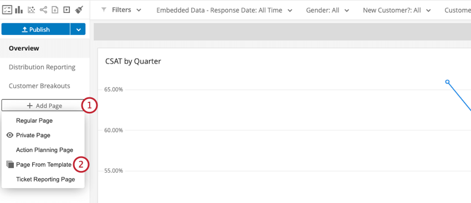Click the download file icon
471x203 pixels.
(x=55, y=10)
